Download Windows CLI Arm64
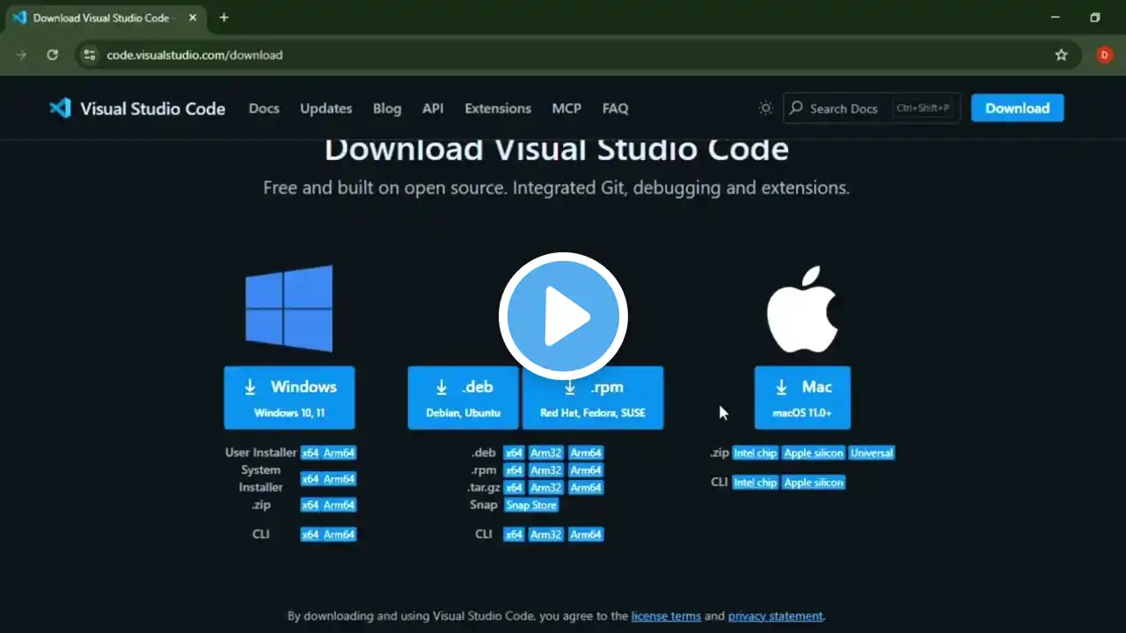 tap(339, 535)
